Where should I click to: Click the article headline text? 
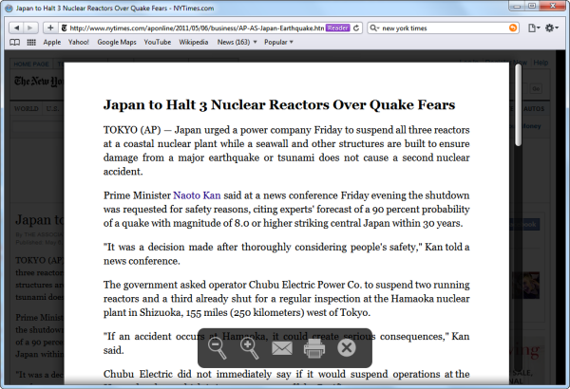tap(279, 105)
